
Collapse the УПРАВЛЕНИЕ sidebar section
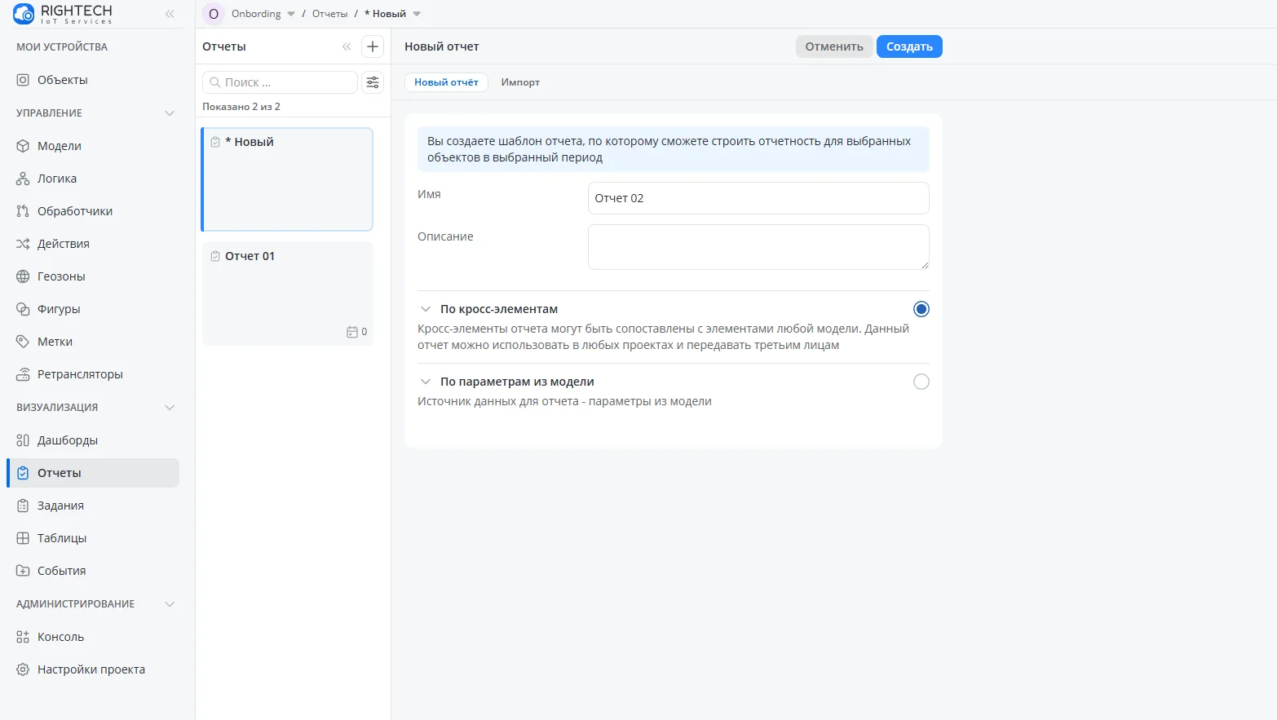pyautogui.click(x=170, y=113)
